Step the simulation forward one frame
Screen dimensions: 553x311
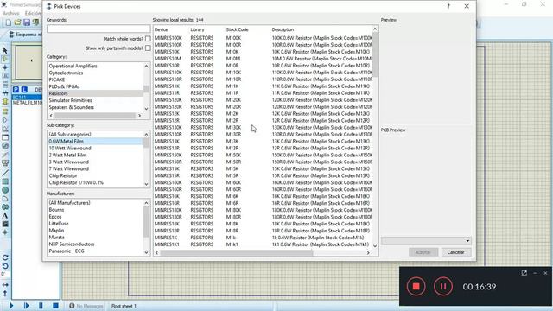tap(26, 306)
